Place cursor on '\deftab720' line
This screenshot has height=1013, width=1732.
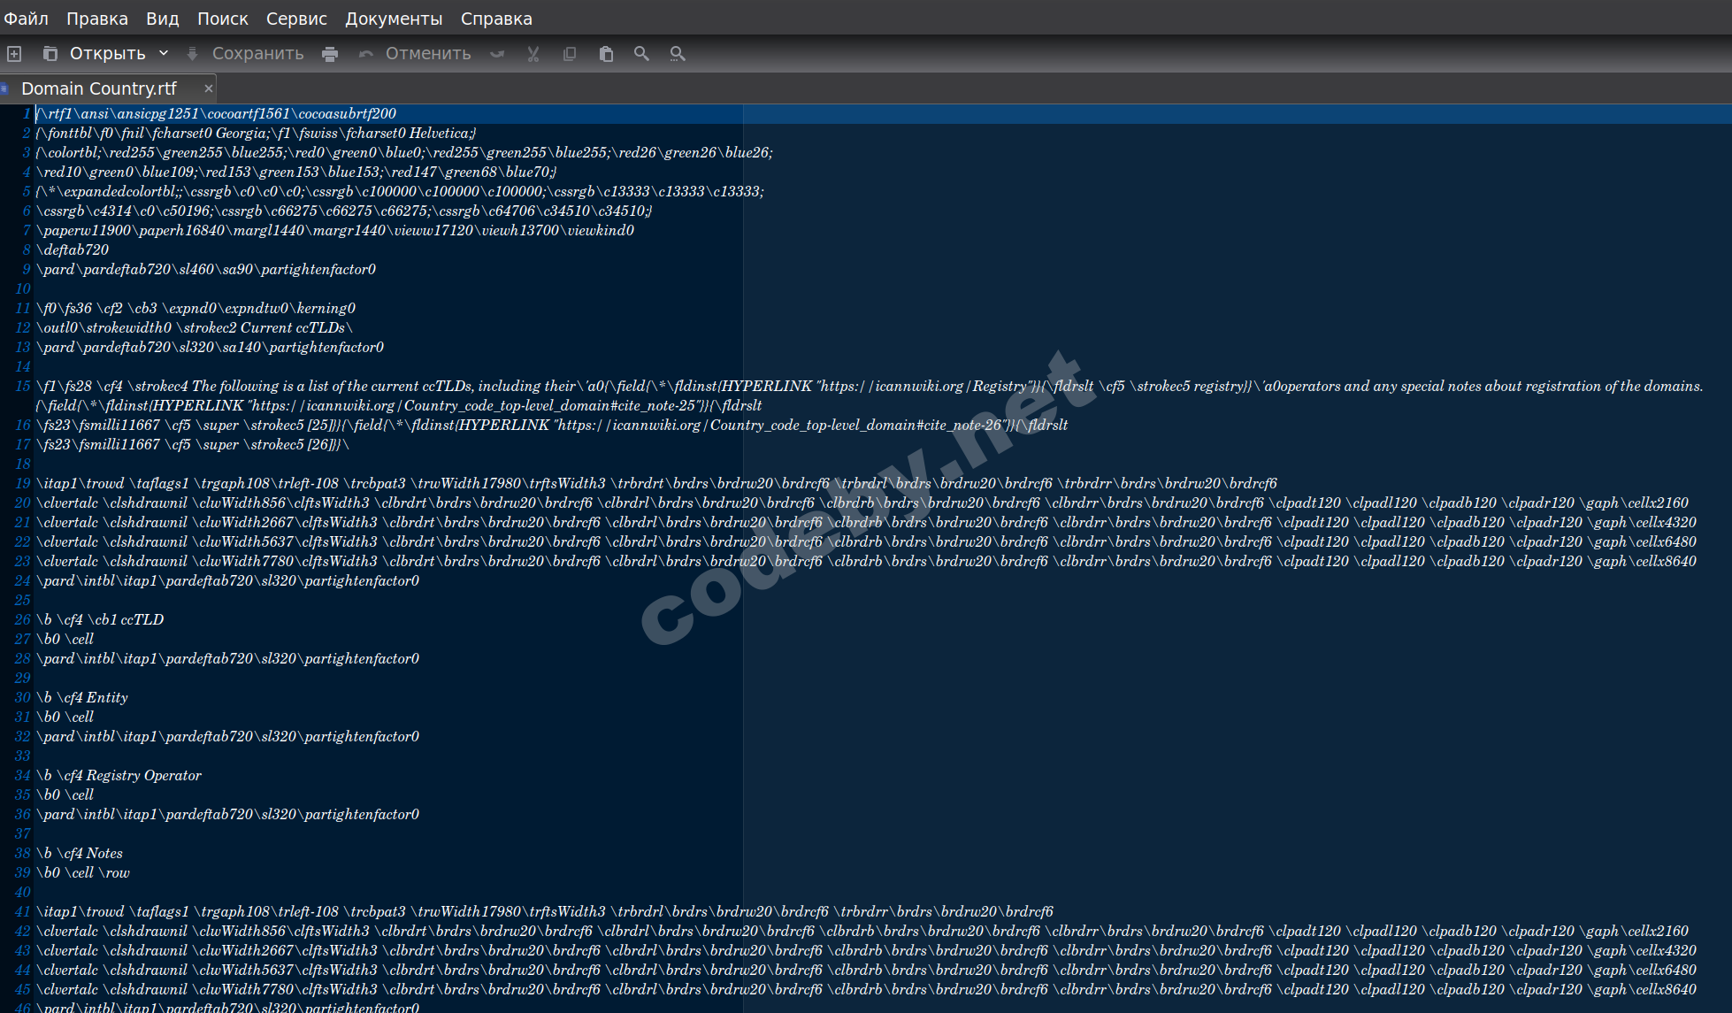coord(73,249)
